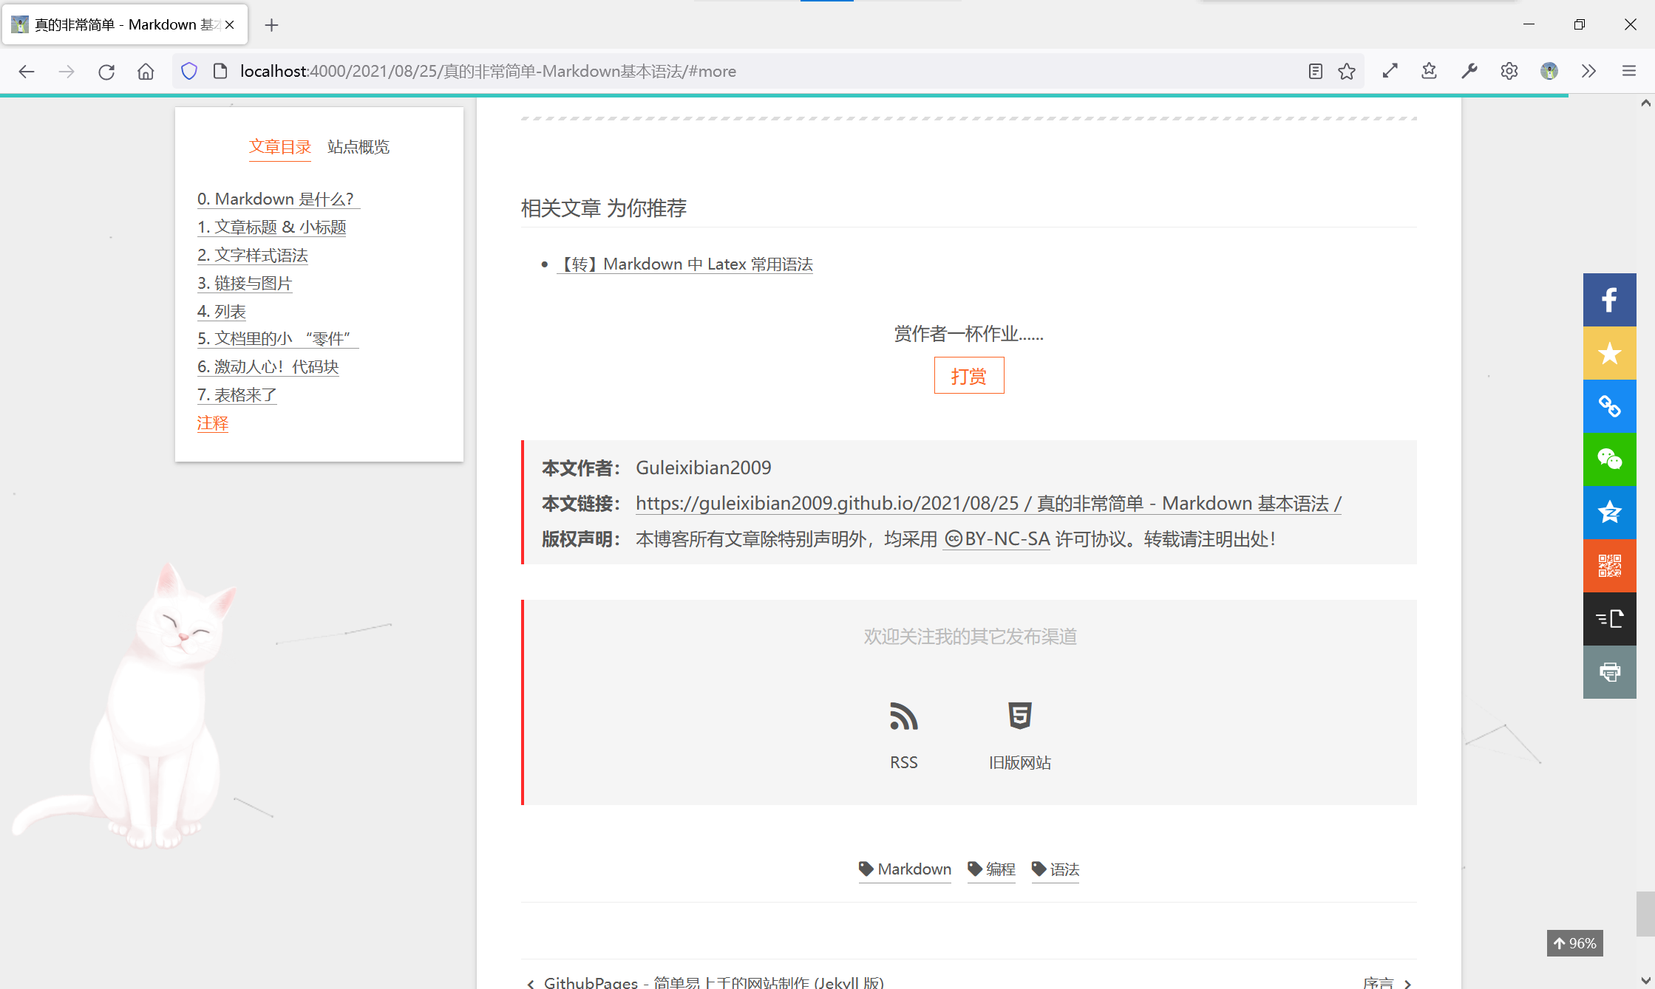Screen dimensions: 1655x989
Task: Toggle the dark sidebar panel button
Action: coord(1609,619)
